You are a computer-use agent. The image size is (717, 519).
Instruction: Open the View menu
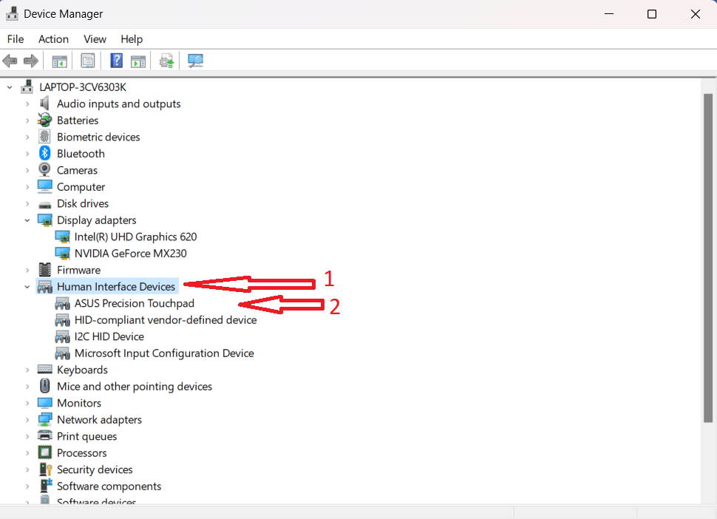click(95, 39)
